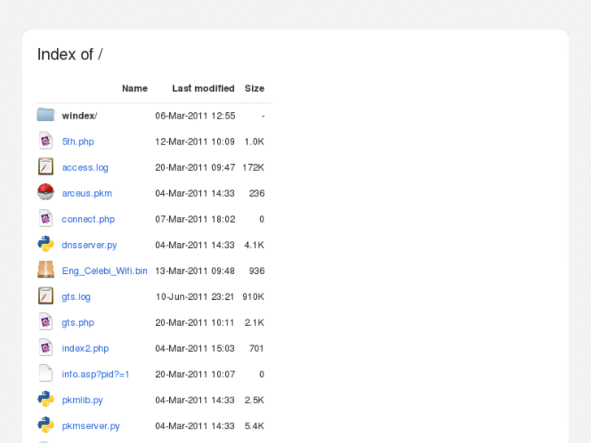Download the arceus.pkm file
591x443 pixels.
[87, 193]
